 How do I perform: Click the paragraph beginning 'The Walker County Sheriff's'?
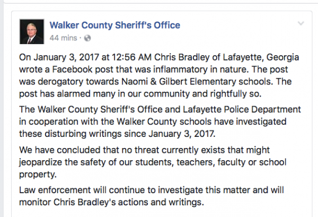pos(160,121)
